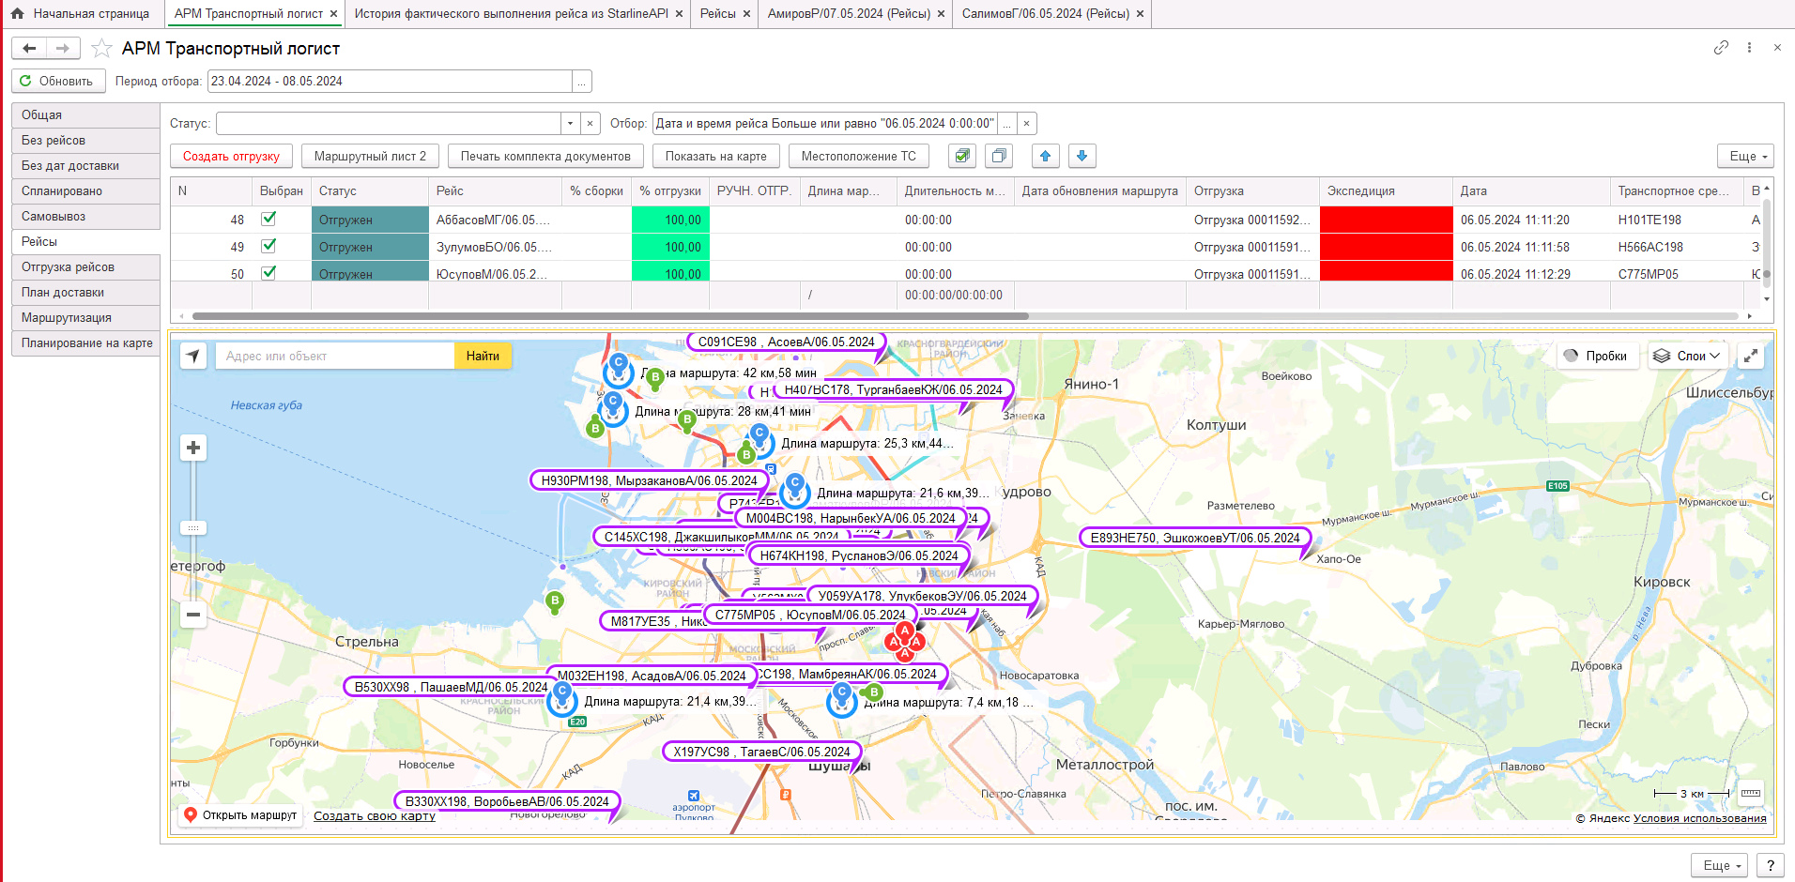Add to favorites using the star icon
The height and width of the screenshot is (882, 1795).
tap(102, 48)
